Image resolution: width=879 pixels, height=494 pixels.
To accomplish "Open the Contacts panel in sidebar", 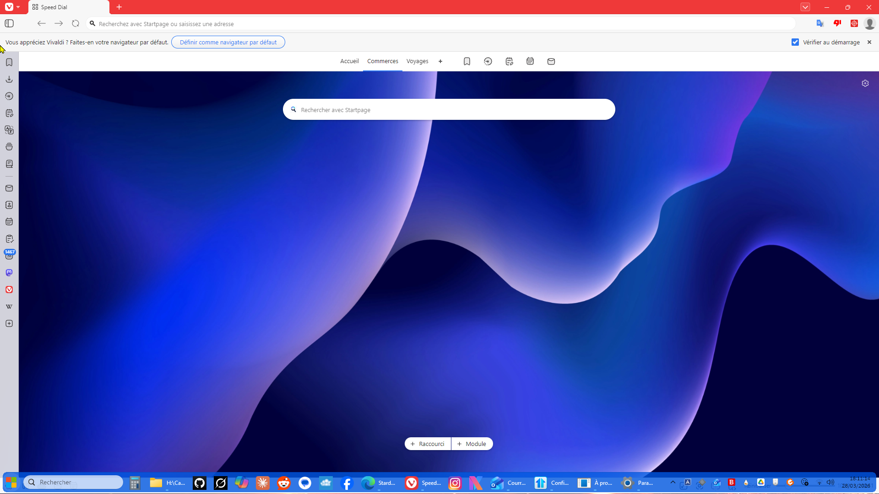I will pyautogui.click(x=9, y=205).
